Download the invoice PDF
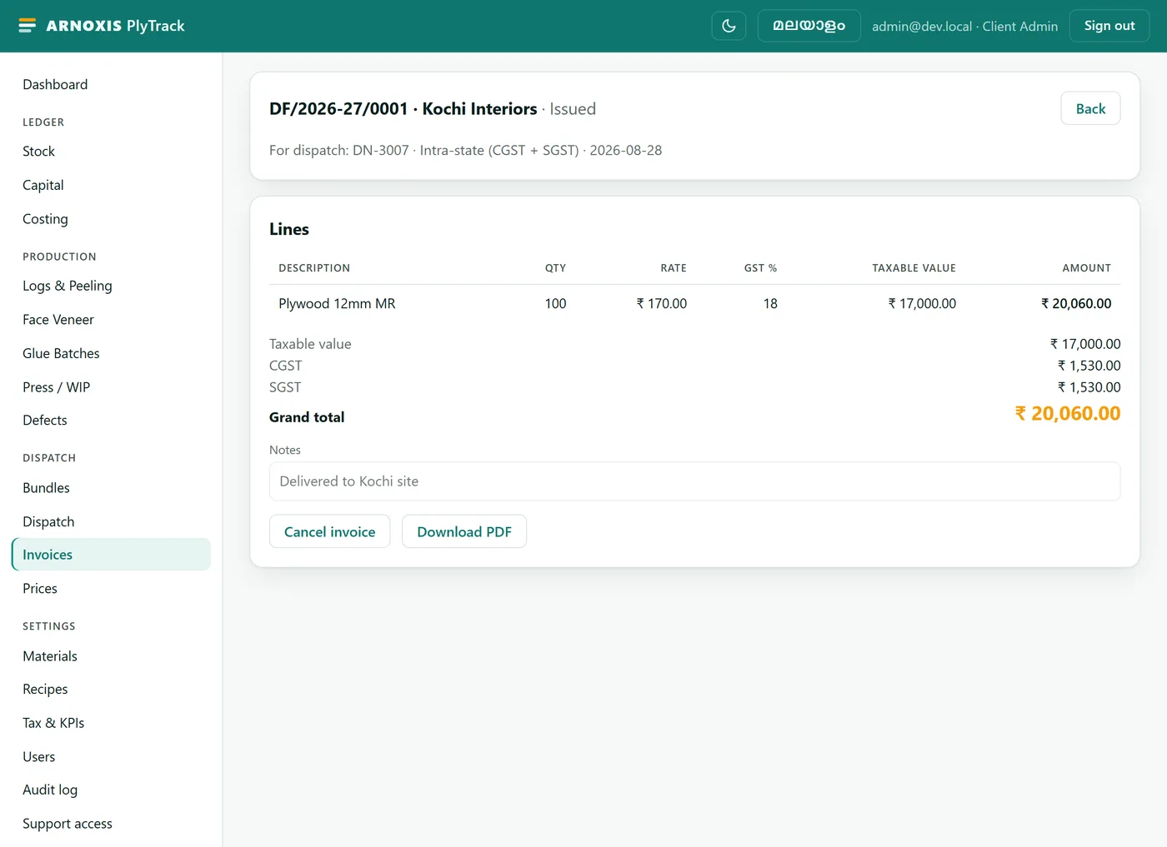The height and width of the screenshot is (847, 1167). [464, 531]
